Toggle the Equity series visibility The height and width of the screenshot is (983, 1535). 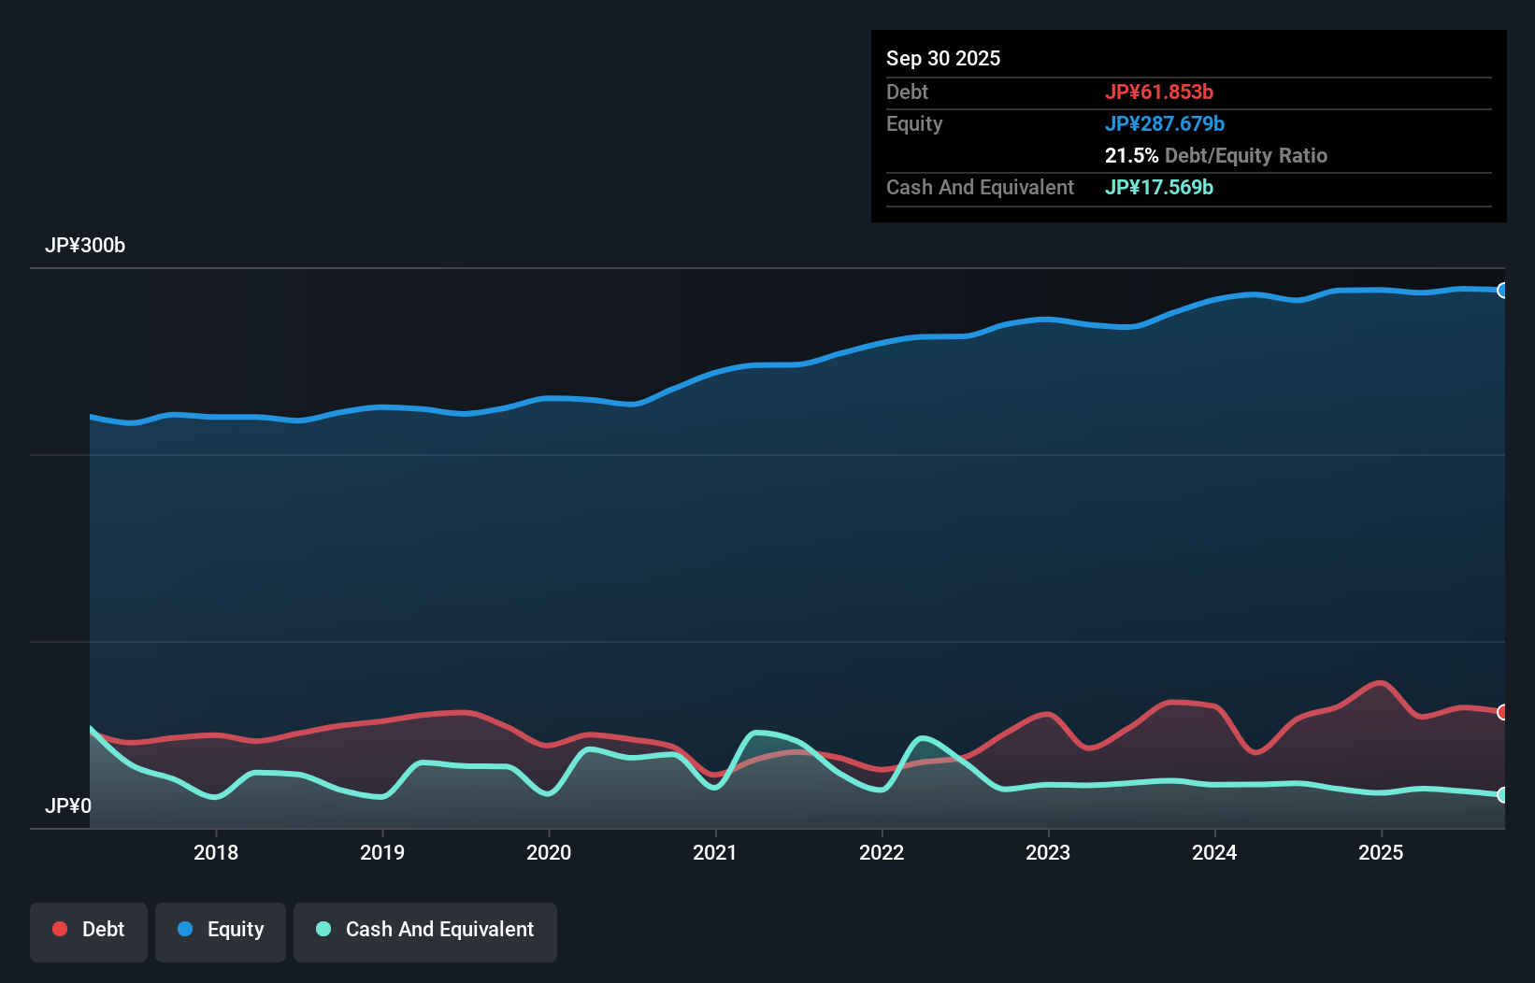[221, 929]
